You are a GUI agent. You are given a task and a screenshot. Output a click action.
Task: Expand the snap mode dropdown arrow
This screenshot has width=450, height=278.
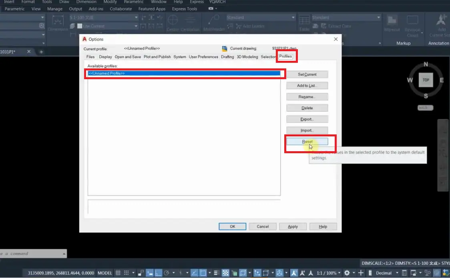[x=133, y=273]
